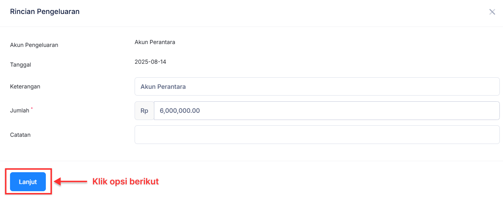Click the red arrow pointing at Lanjut
503x198 pixels.
(x=72, y=182)
